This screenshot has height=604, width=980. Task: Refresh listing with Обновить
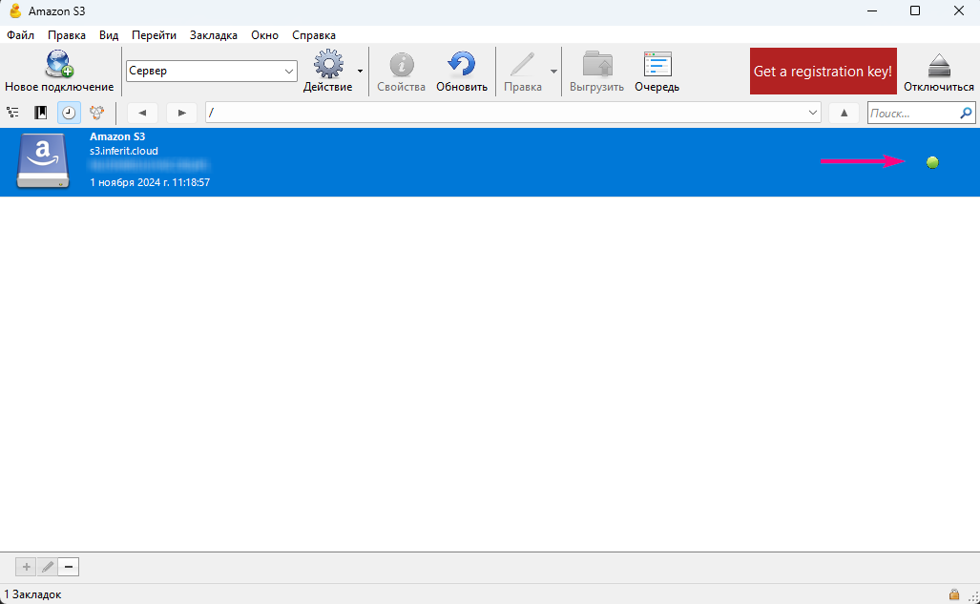click(462, 71)
